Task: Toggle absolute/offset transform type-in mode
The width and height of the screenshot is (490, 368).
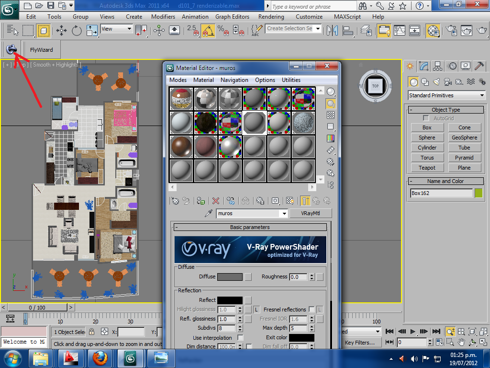Action: click(x=104, y=332)
